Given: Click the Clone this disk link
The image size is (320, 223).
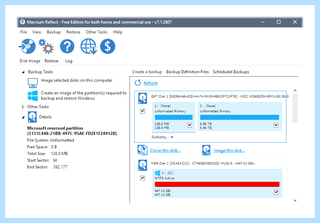Looking at the screenshot, I should coord(165,150).
